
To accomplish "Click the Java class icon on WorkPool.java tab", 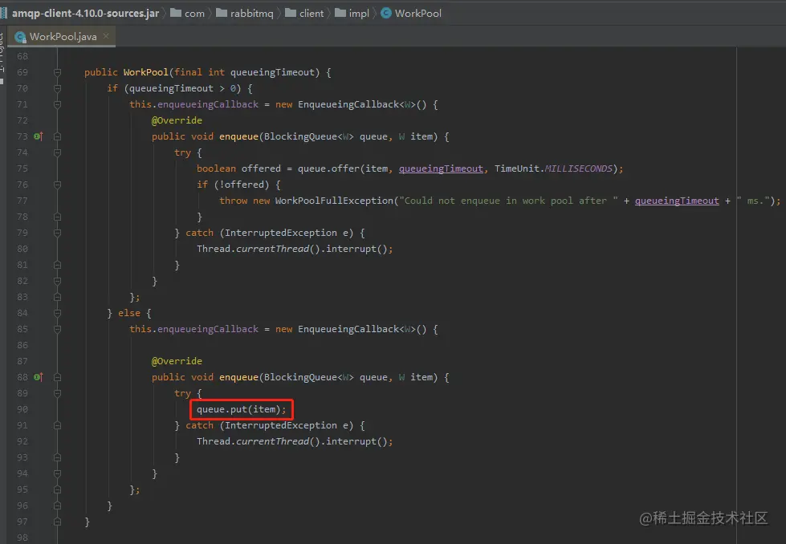I will (21, 37).
